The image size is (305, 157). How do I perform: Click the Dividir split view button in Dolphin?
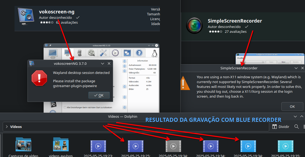pyautogui.click(x=281, y=127)
